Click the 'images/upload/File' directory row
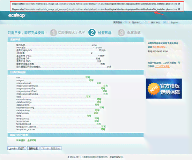Image resolution: width=192 pixels, height=160 pixels. pos(61,89)
